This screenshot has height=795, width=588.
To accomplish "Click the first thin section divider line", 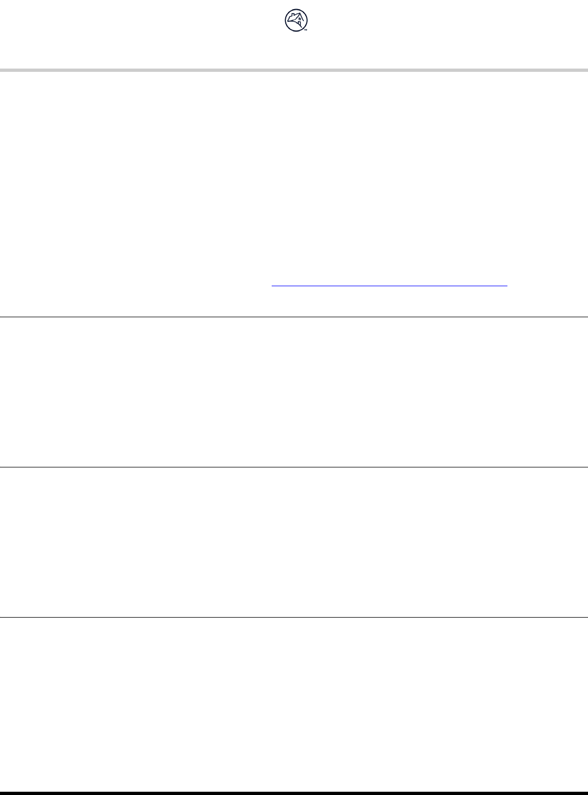I will [294, 317].
